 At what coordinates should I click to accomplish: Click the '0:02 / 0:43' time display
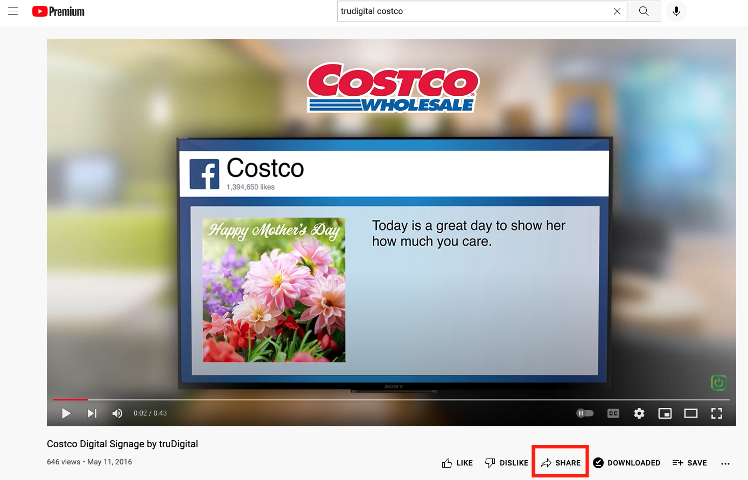[x=150, y=413]
